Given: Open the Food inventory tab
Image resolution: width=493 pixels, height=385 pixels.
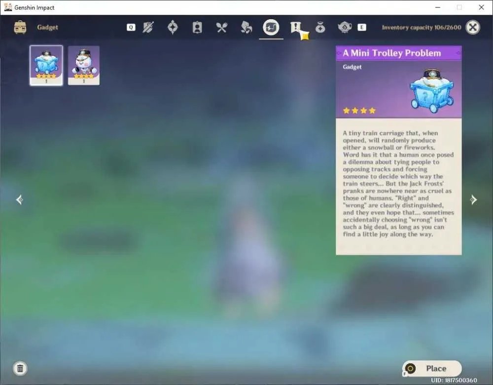Looking at the screenshot, I should click(x=222, y=28).
